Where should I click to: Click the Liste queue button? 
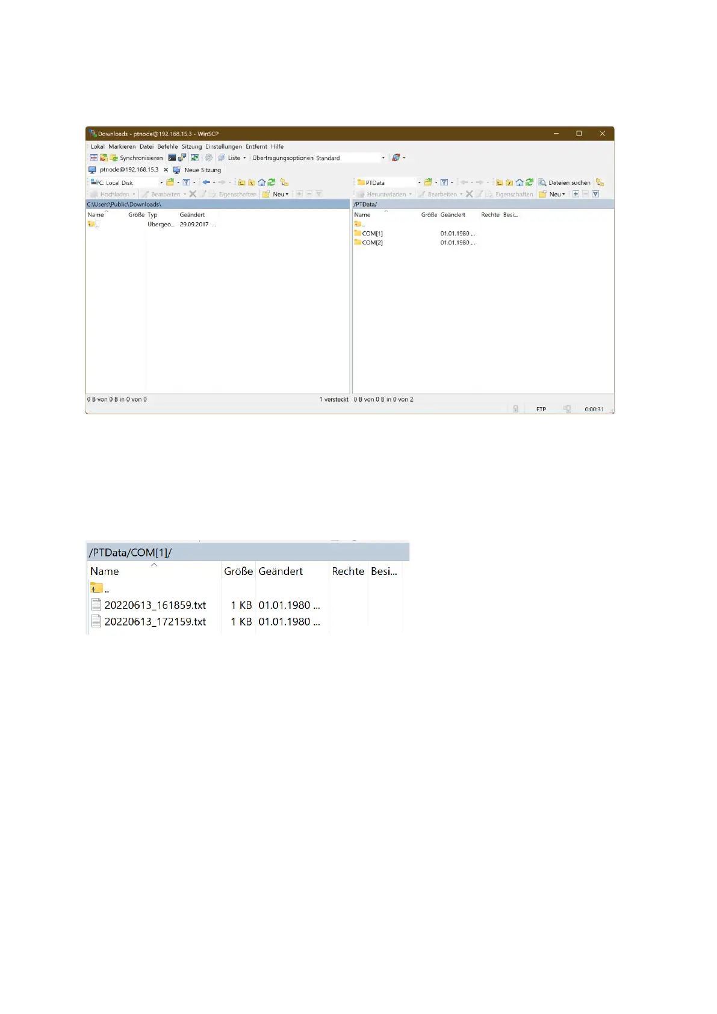[x=229, y=158]
